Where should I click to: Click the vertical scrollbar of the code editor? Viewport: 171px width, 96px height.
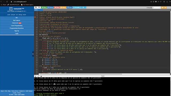(x=170, y=42)
